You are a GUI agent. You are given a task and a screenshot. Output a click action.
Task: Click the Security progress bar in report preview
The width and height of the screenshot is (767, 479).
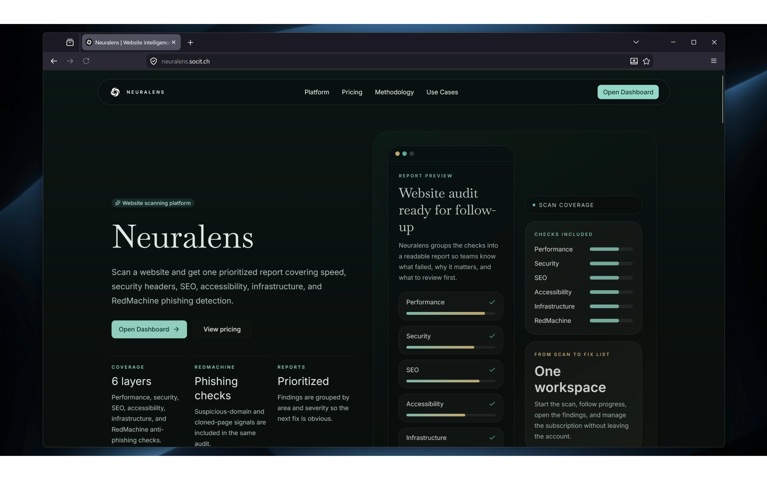[451, 347]
